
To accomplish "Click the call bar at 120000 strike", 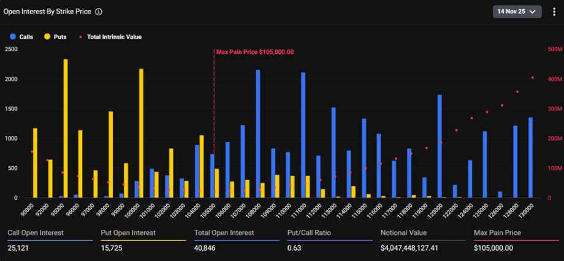I will pos(440,146).
